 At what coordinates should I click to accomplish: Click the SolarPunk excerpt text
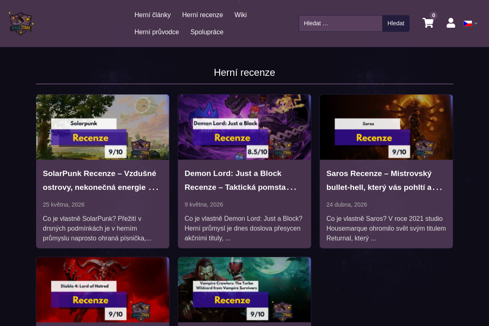(97, 228)
